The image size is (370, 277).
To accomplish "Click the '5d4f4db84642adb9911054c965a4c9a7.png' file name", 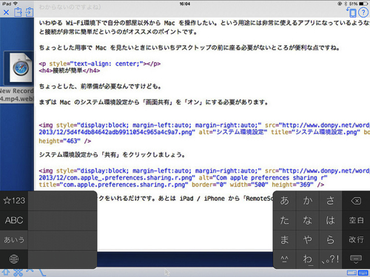I will click(129, 132).
